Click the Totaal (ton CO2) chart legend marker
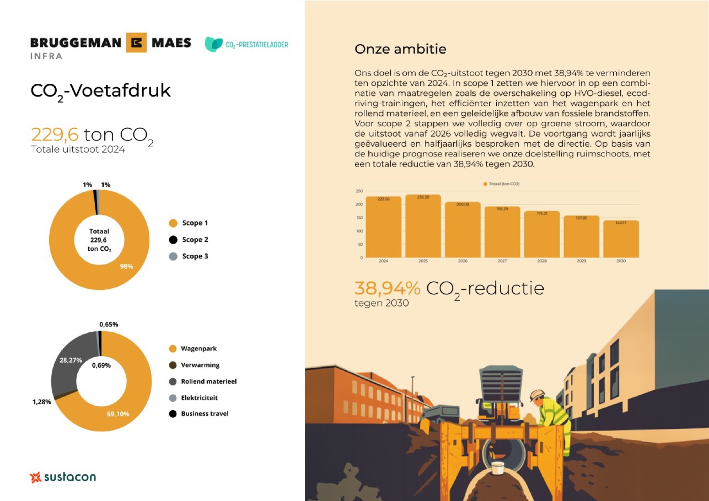Viewport: 709px width, 501px height. (x=485, y=184)
